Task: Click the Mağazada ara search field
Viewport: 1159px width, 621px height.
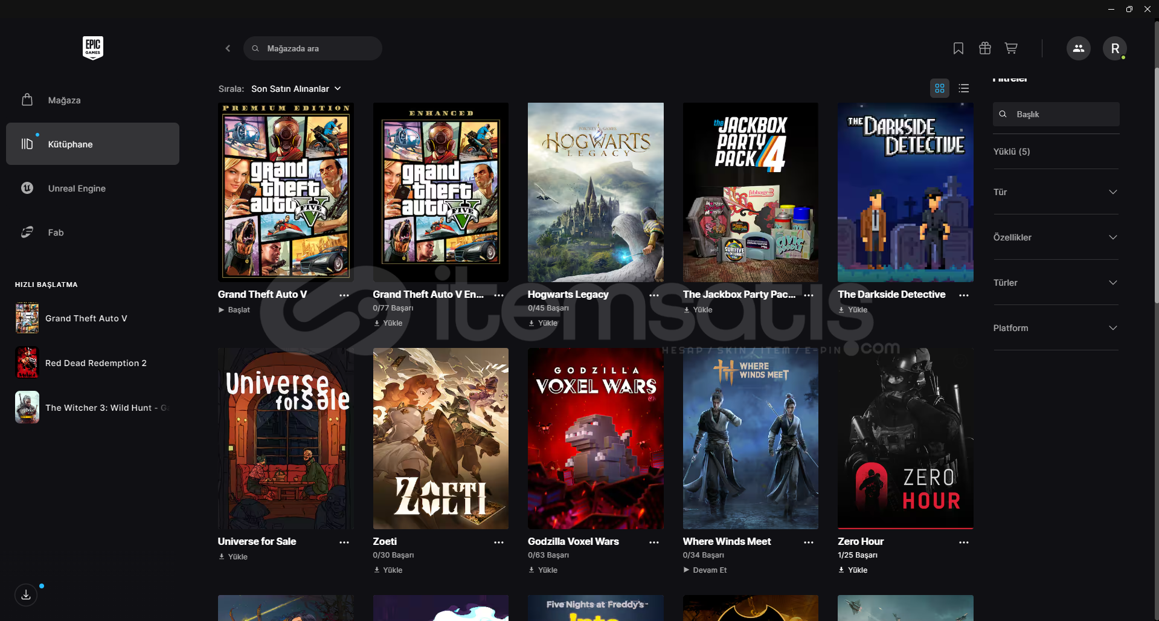Action: pos(312,48)
